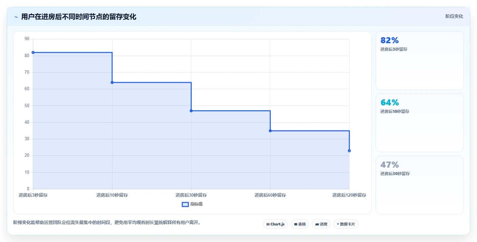Image resolution: width=477 pixels, height=242 pixels.
Task: Select the chart point above 进房后30秒留存
Action: 191,111
